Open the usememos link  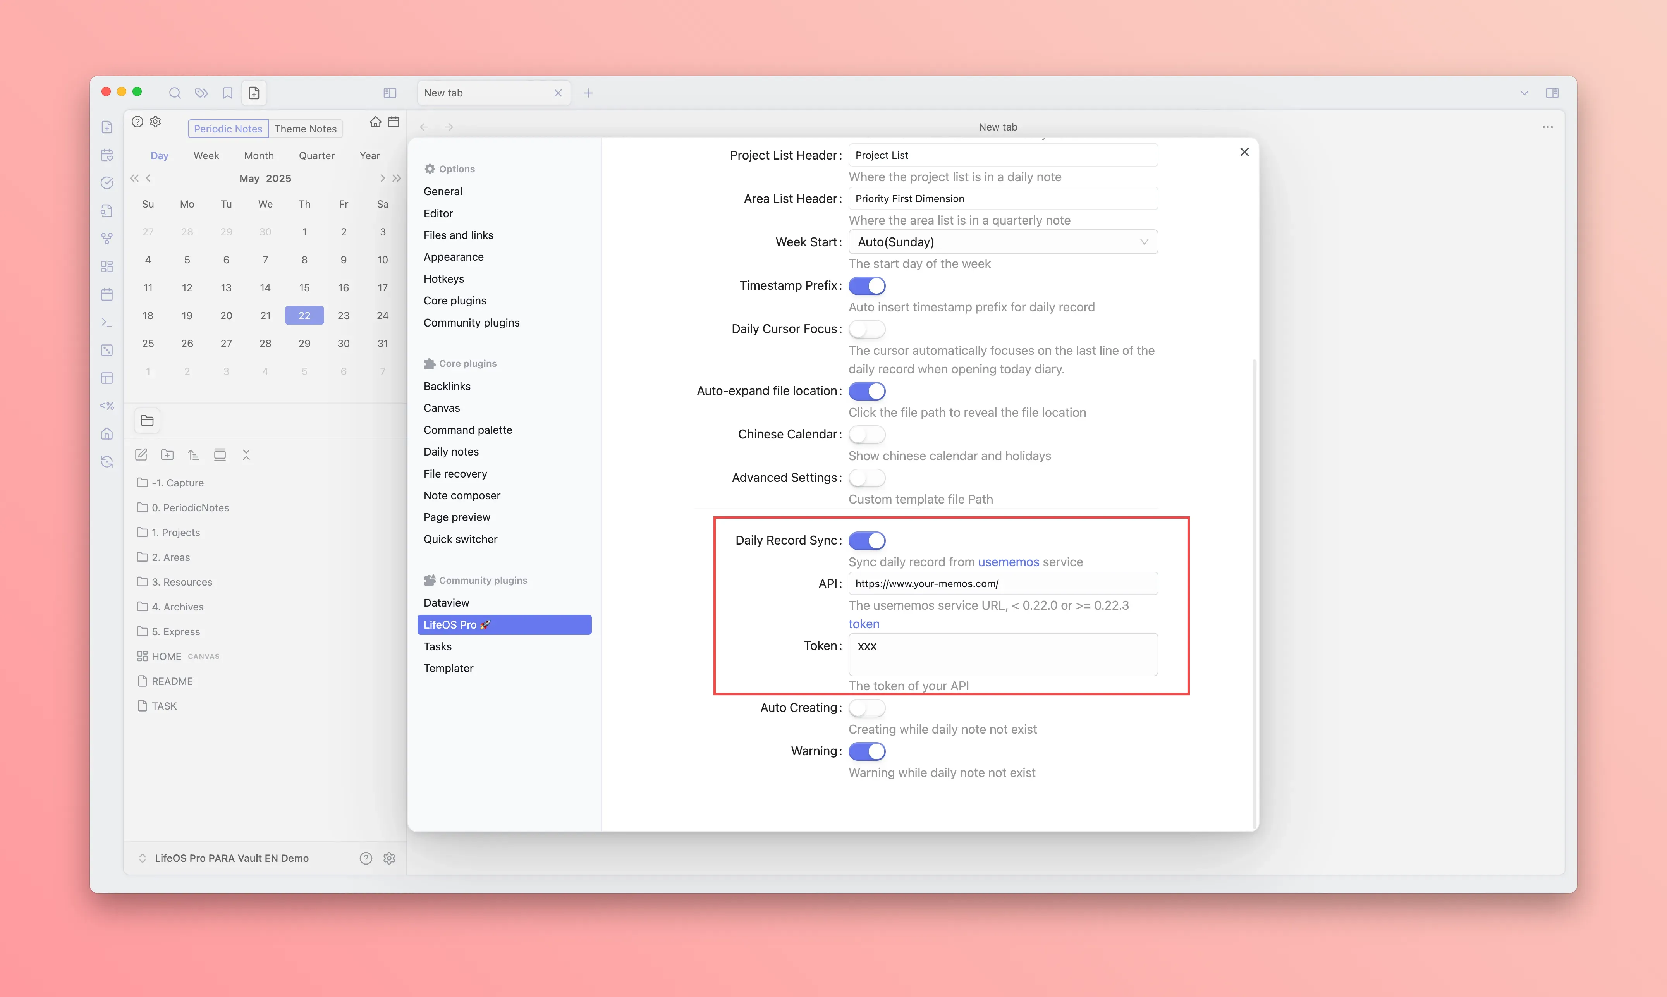[1008, 562]
